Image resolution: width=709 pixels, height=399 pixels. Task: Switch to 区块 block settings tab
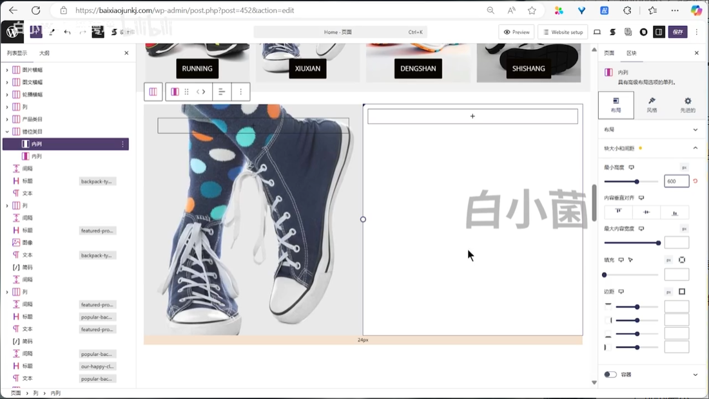(x=631, y=53)
